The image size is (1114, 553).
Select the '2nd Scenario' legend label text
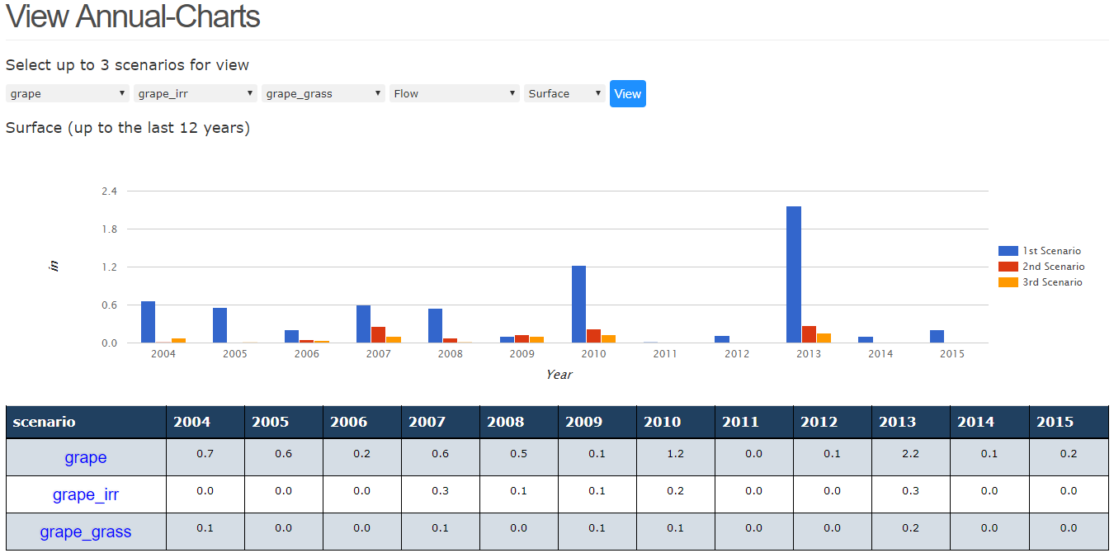(x=1054, y=267)
